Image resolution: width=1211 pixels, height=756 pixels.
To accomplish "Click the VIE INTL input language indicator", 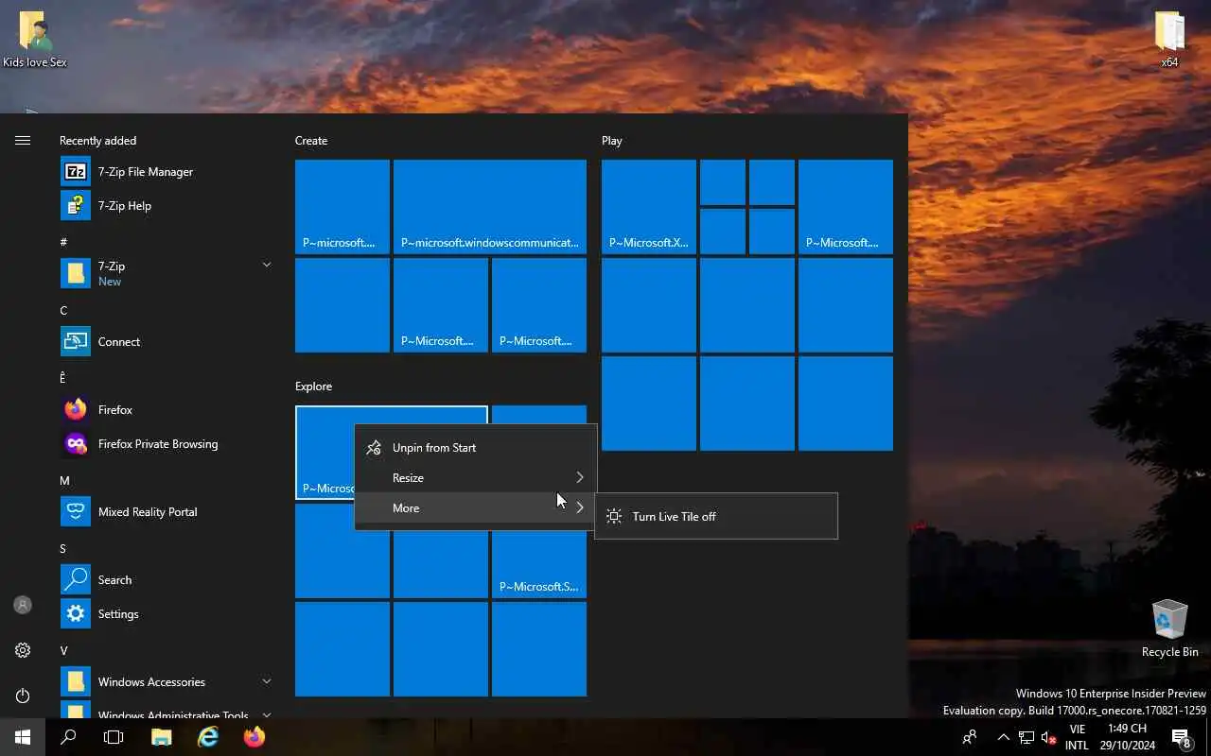I will (x=1077, y=737).
